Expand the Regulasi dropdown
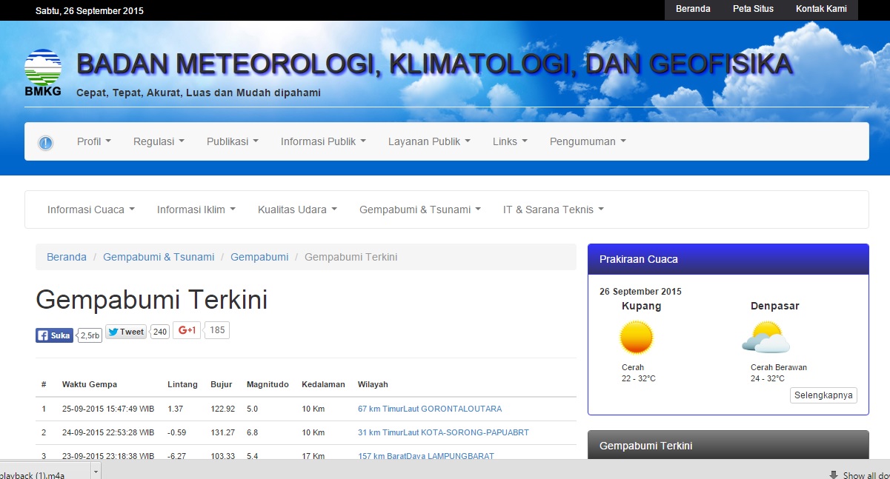 coord(159,141)
